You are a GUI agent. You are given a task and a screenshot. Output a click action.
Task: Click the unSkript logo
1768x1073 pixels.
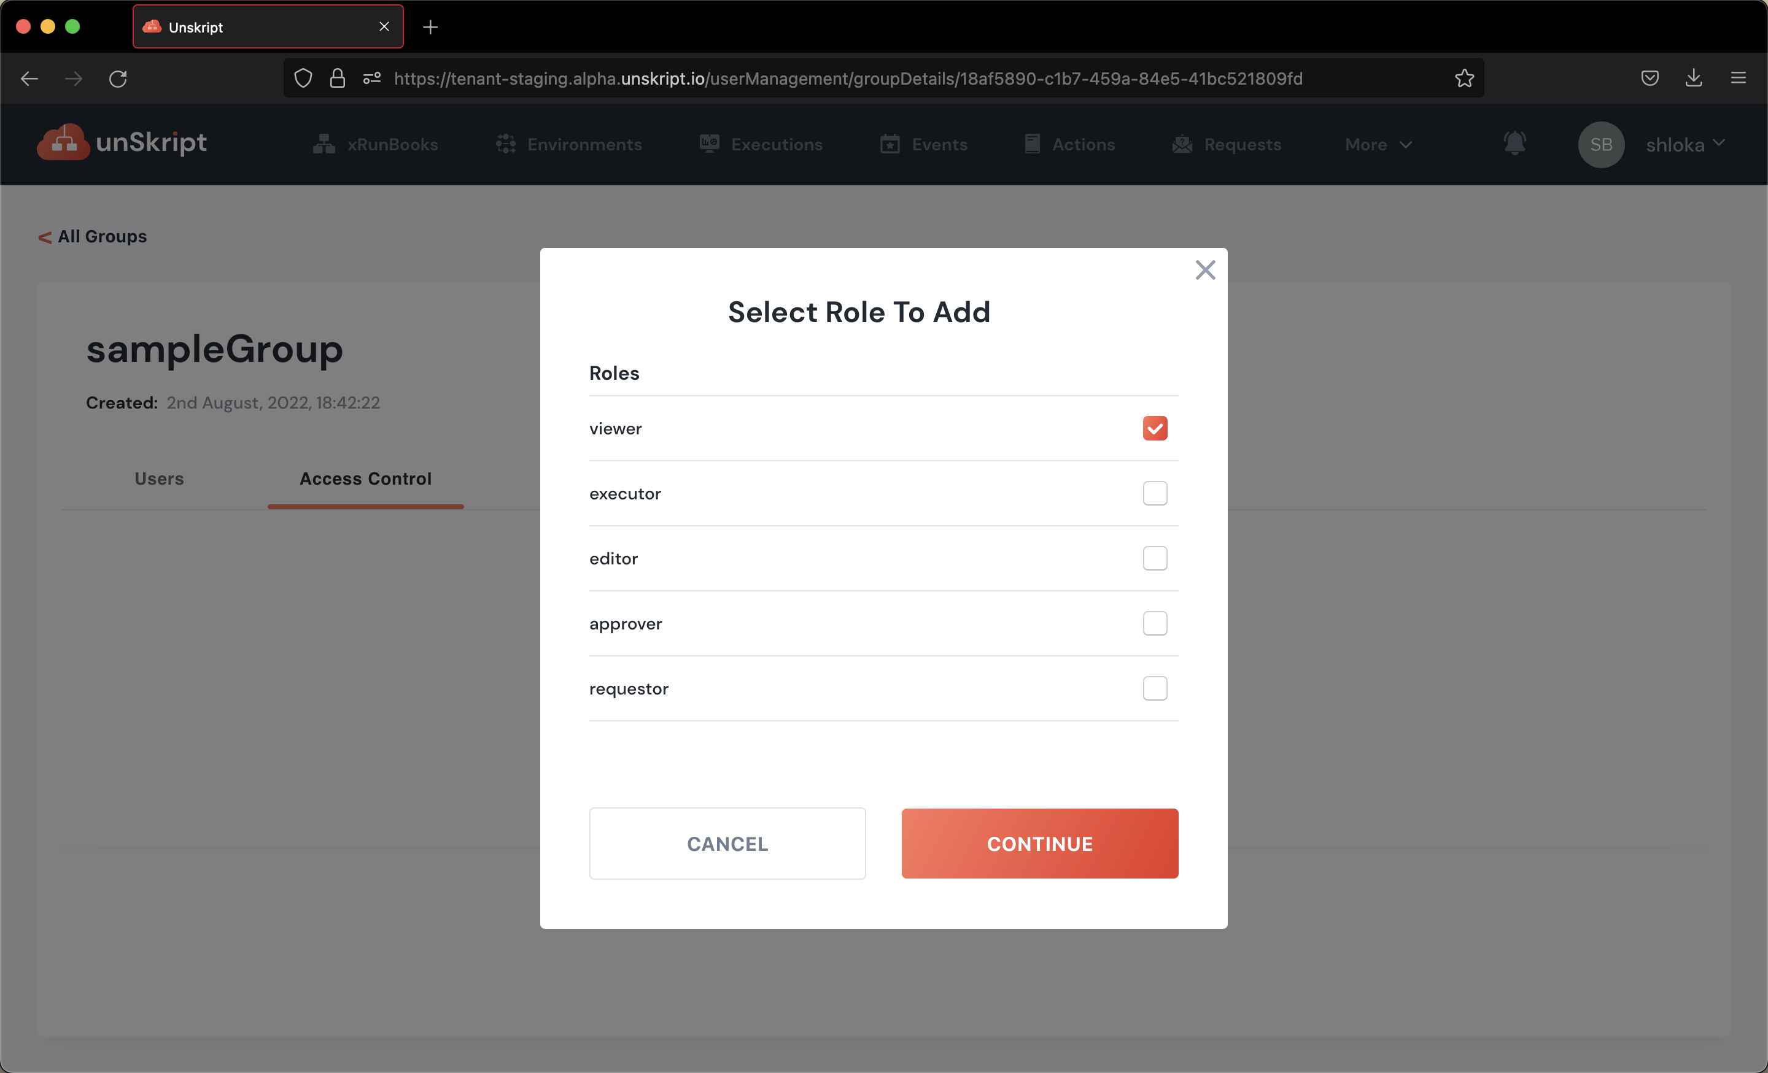[122, 142]
